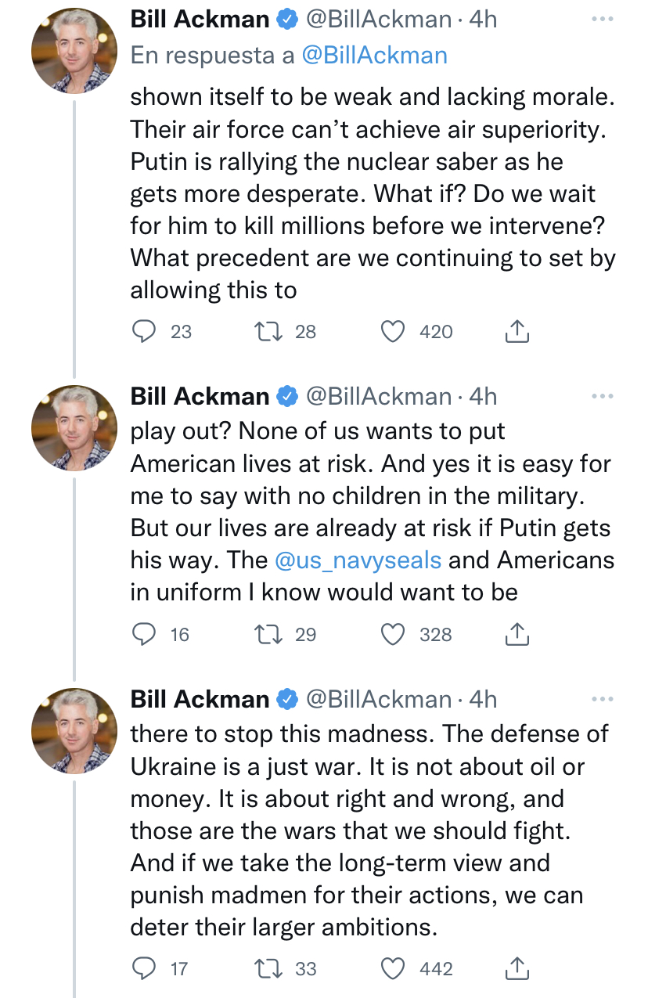Reply to the tweet with 17 replies
This screenshot has height=998, width=648.
(143, 969)
